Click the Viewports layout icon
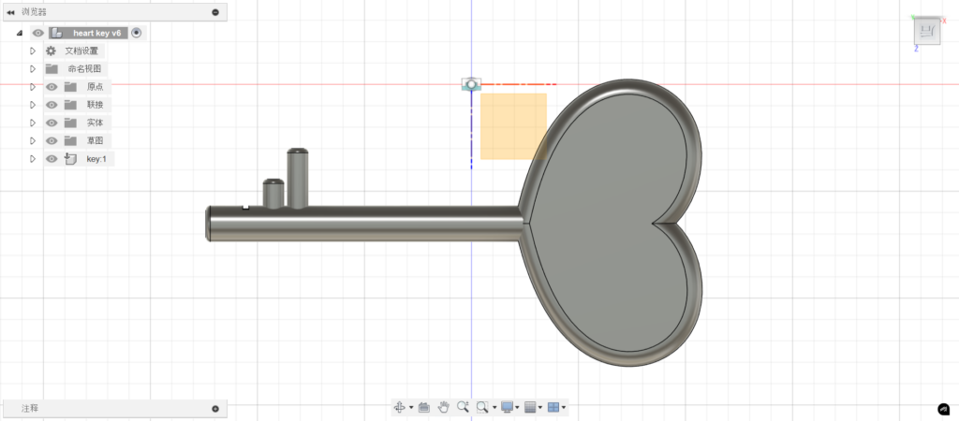 coord(553,407)
